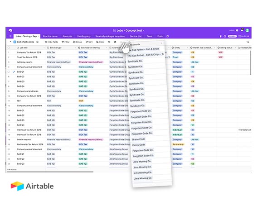This screenshot has width=257, height=206.
Task: Open the Entity column dropdown arrow
Action: (x=187, y=48)
